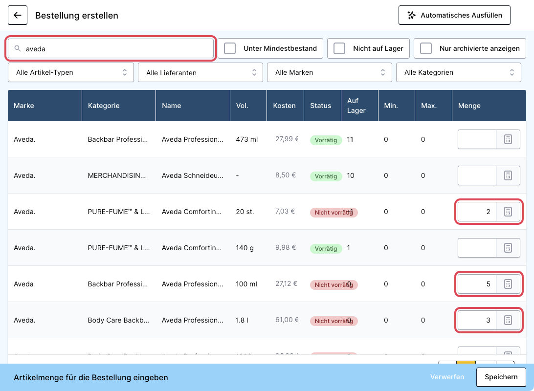Viewport: 534px width, 391px height.
Task: Click the 'Bestellung erstellen' page title
Action: (77, 16)
